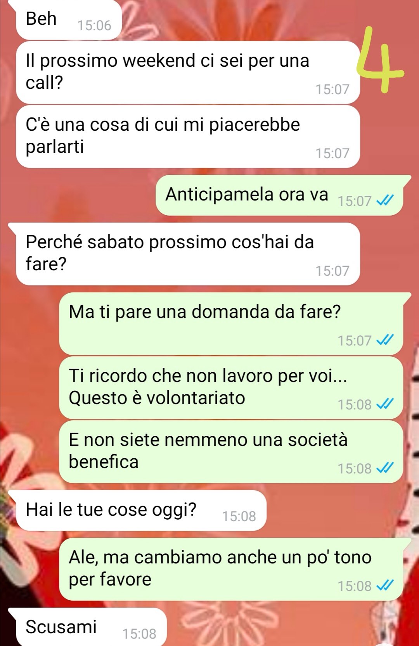This screenshot has width=419, height=646.
Task: Click the 15:06 timestamp next to 'Beh'
Action: (94, 26)
